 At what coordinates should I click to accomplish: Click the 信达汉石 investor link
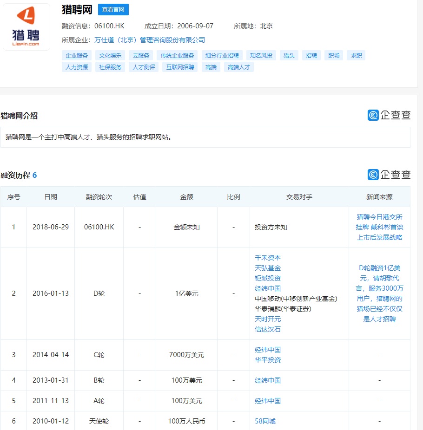pos(268,330)
